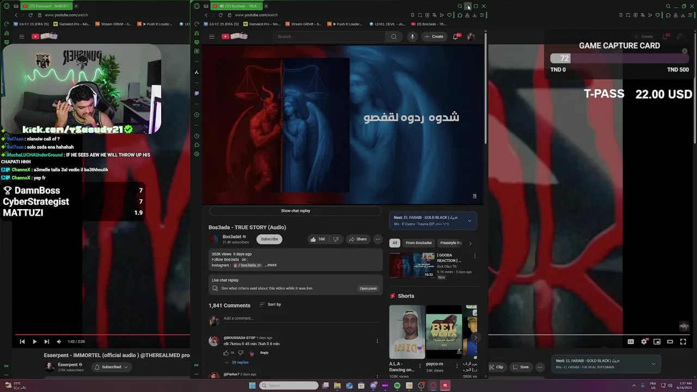The width and height of the screenshot is (697, 392).
Task: Click the Share button
Action: (x=358, y=239)
